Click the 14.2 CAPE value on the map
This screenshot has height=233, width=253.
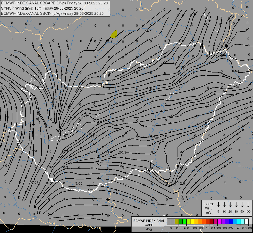[x=109, y=41]
